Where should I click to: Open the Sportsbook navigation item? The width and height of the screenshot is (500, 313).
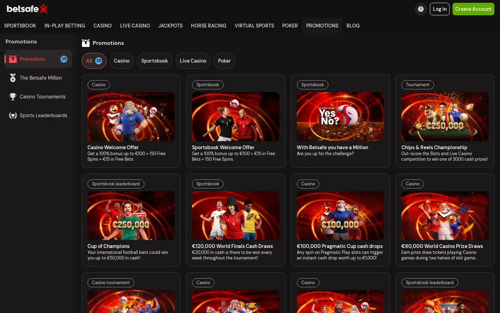[20, 26]
